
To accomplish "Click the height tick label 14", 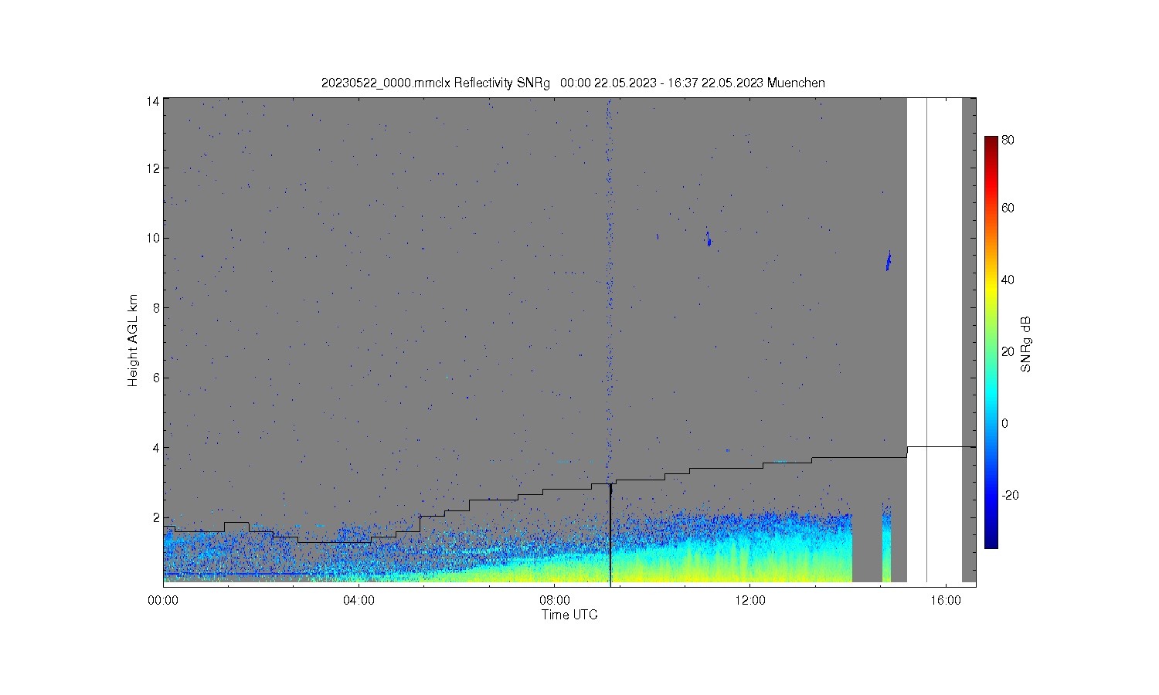I will coord(153,100).
